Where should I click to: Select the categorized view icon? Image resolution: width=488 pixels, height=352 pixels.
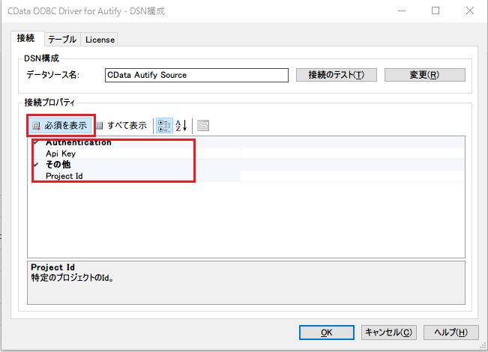click(164, 126)
